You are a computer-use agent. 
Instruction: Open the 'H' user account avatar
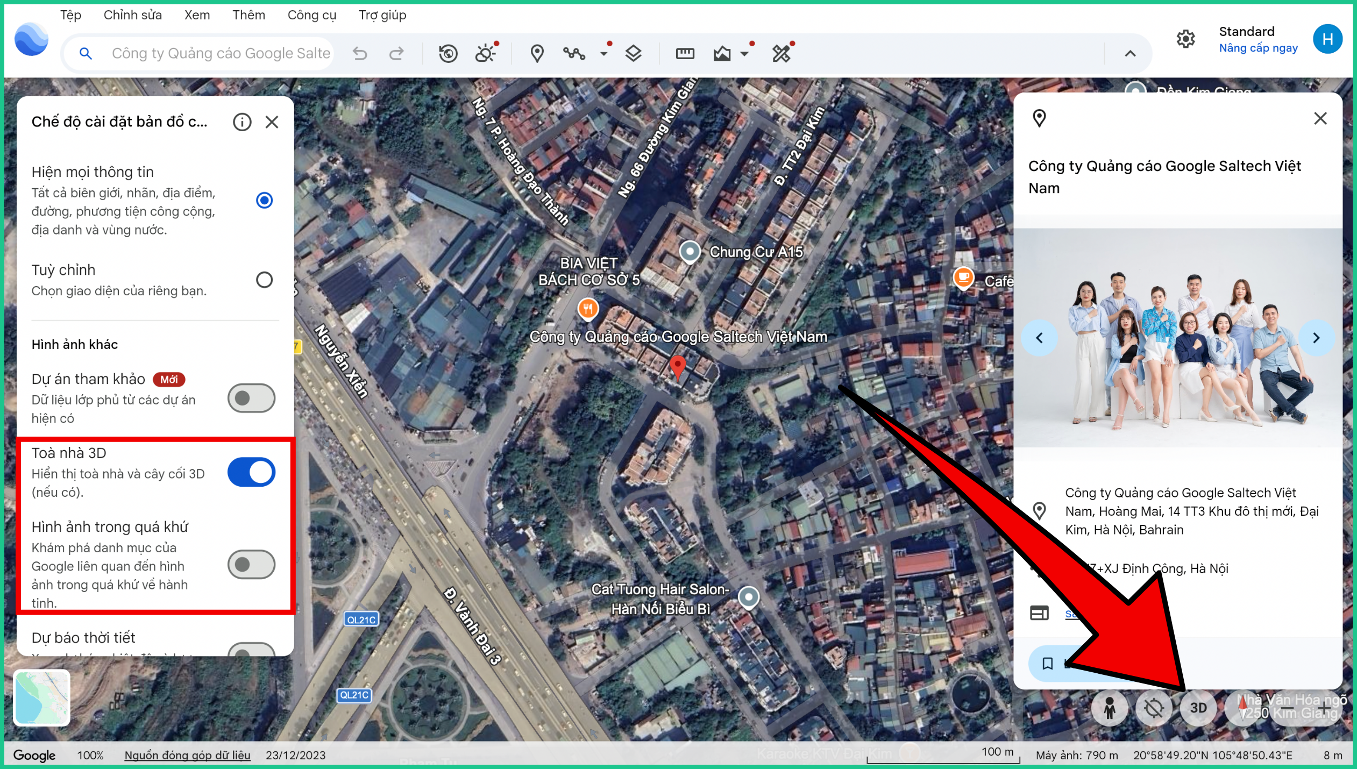tap(1327, 39)
